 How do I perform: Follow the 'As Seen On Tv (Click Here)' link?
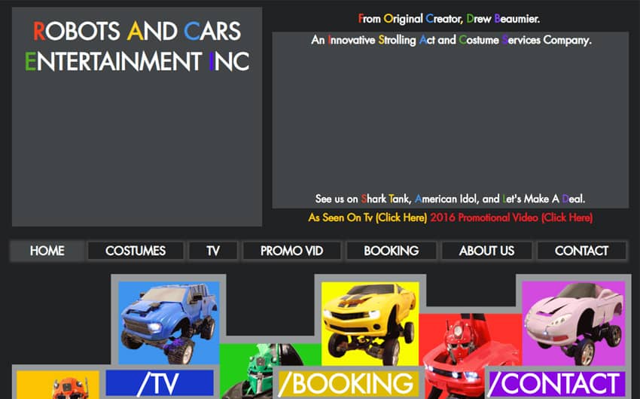point(367,218)
